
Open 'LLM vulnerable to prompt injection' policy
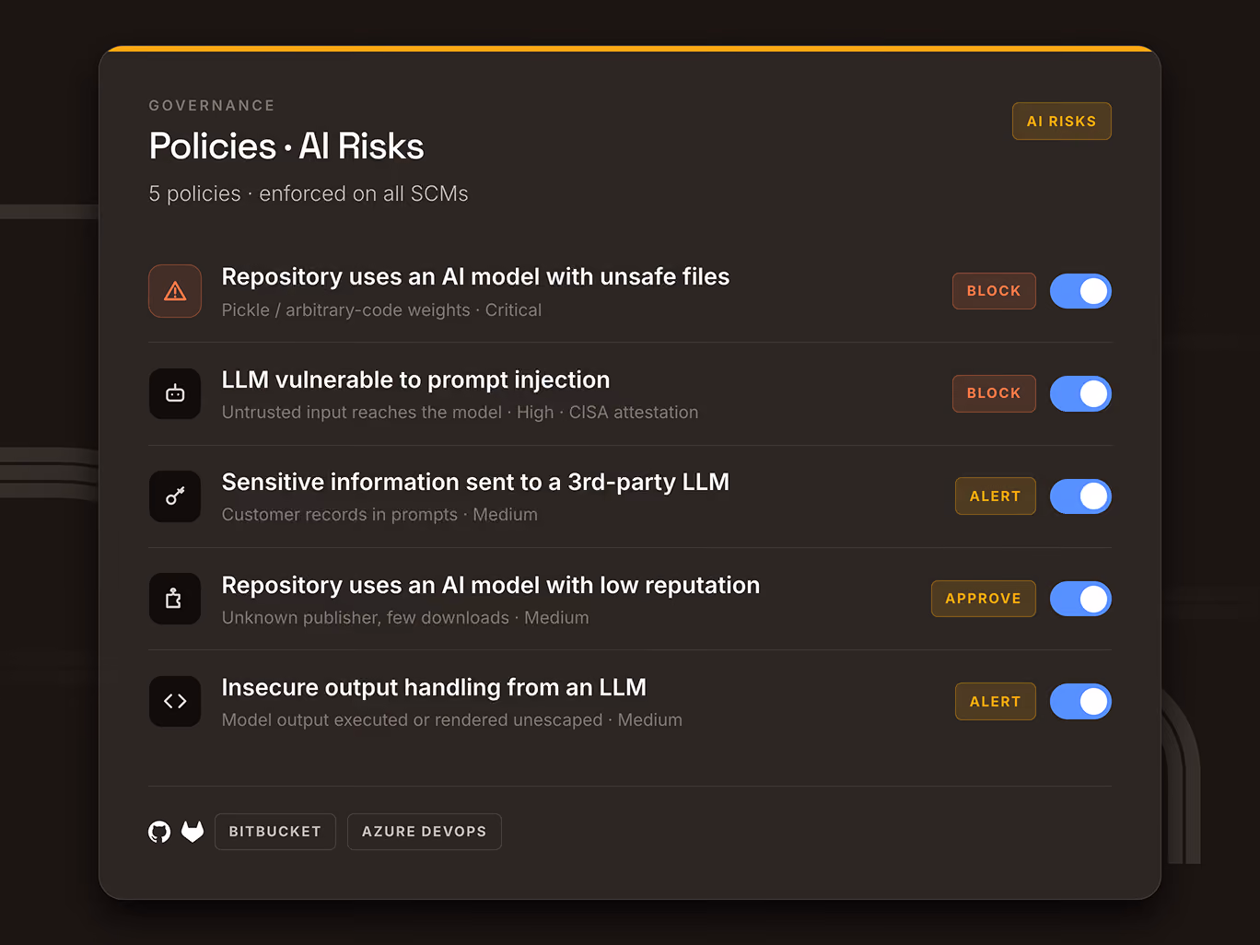(x=415, y=379)
